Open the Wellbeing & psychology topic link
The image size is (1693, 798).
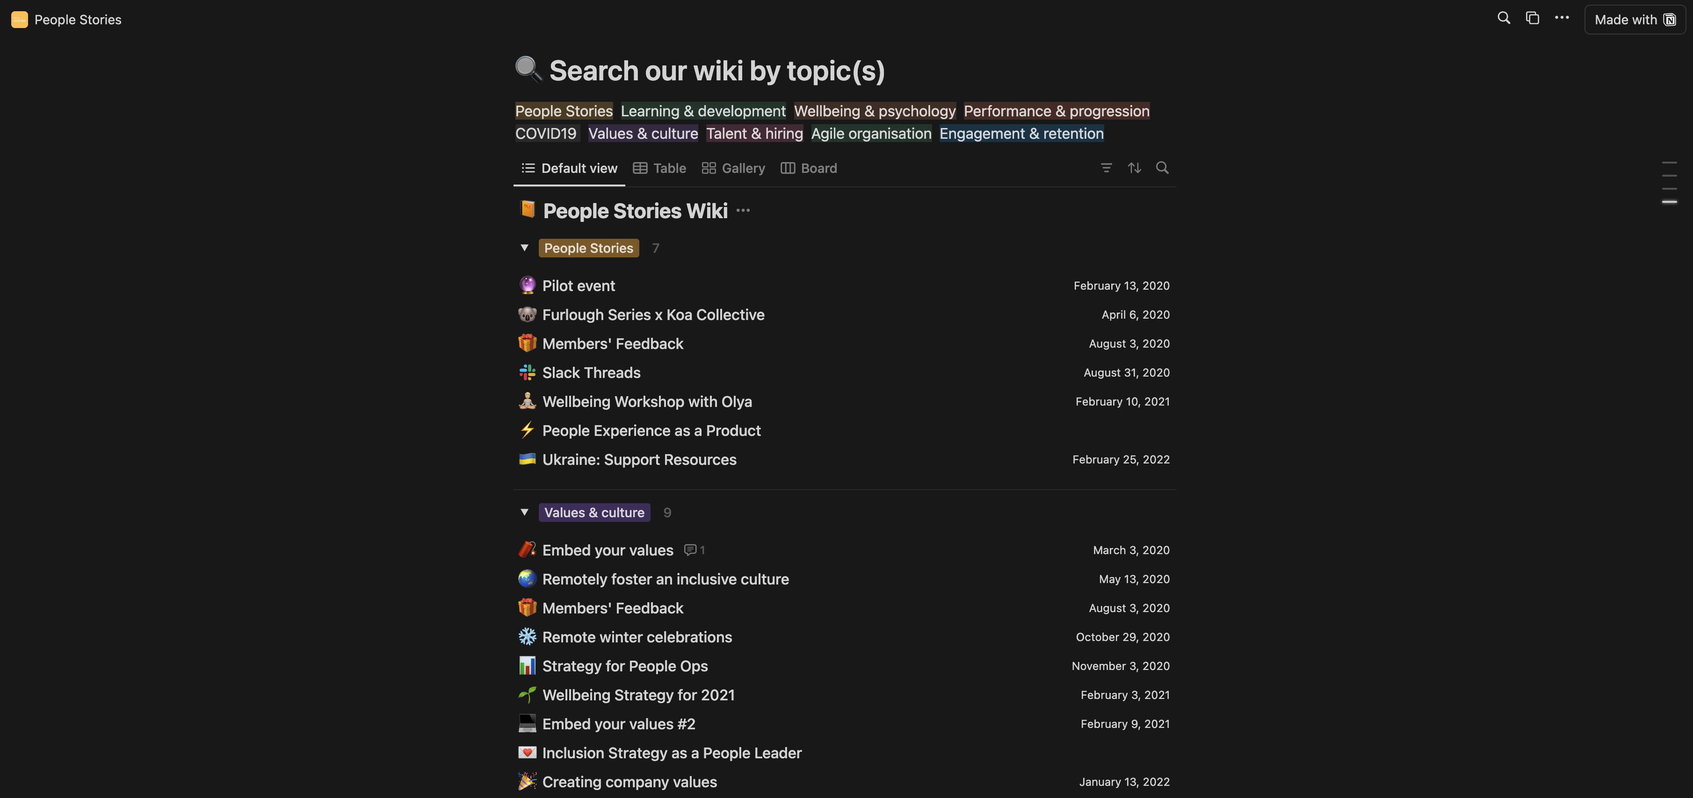click(x=875, y=111)
